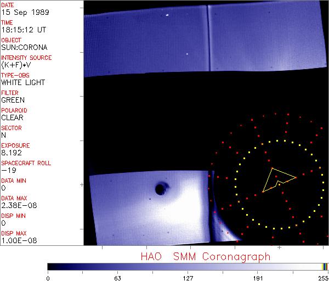Click the 127 tick label under the colorbar
Viewport: 329px width, 281px height.
(188, 277)
